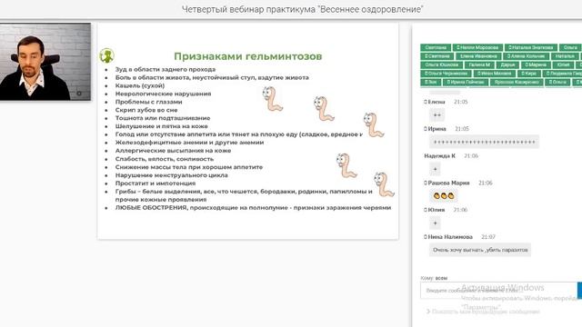This screenshot has width=582, height=327.
Task: Click timestamp 21:07 next to Нина Налимова
Action: 488,237
